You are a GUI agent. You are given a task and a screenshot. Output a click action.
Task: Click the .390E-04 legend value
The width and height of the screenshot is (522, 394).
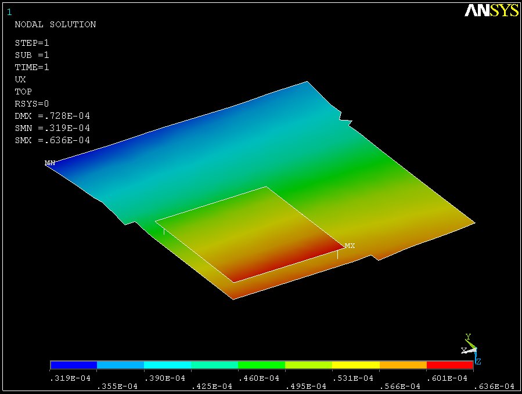click(x=164, y=378)
